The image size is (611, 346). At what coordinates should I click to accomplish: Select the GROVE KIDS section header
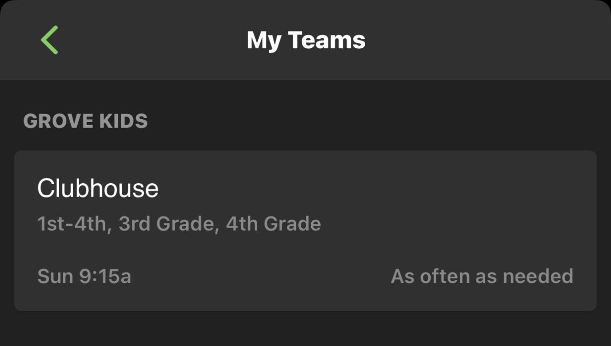coord(85,121)
